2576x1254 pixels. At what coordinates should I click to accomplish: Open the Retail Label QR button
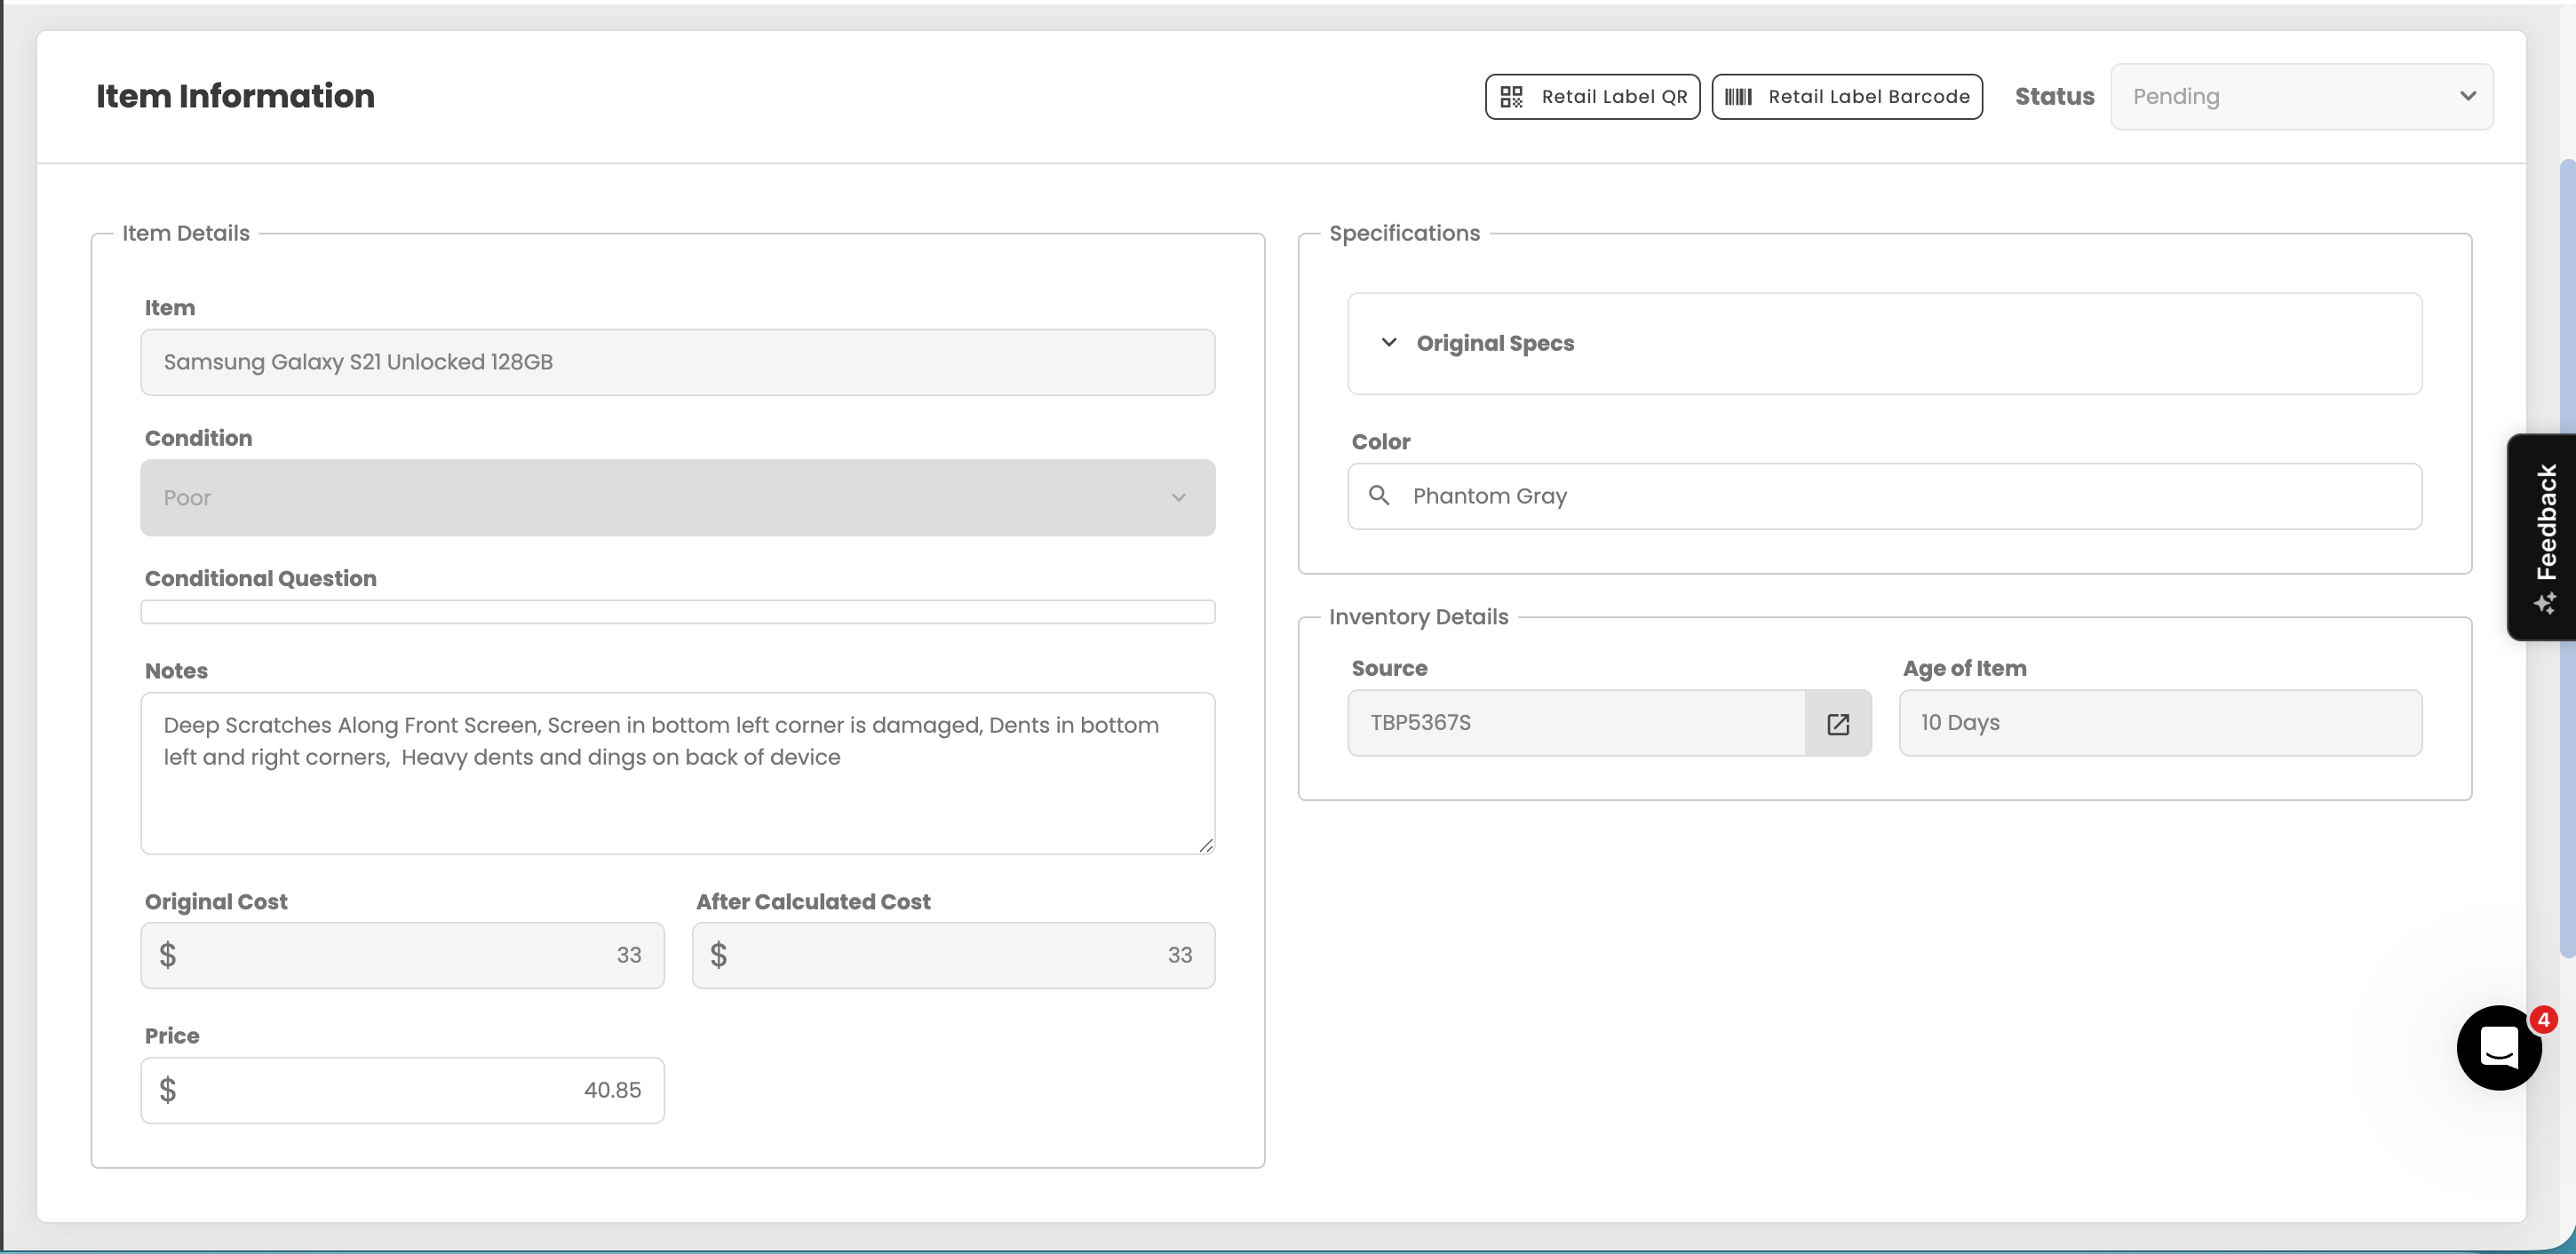1592,96
